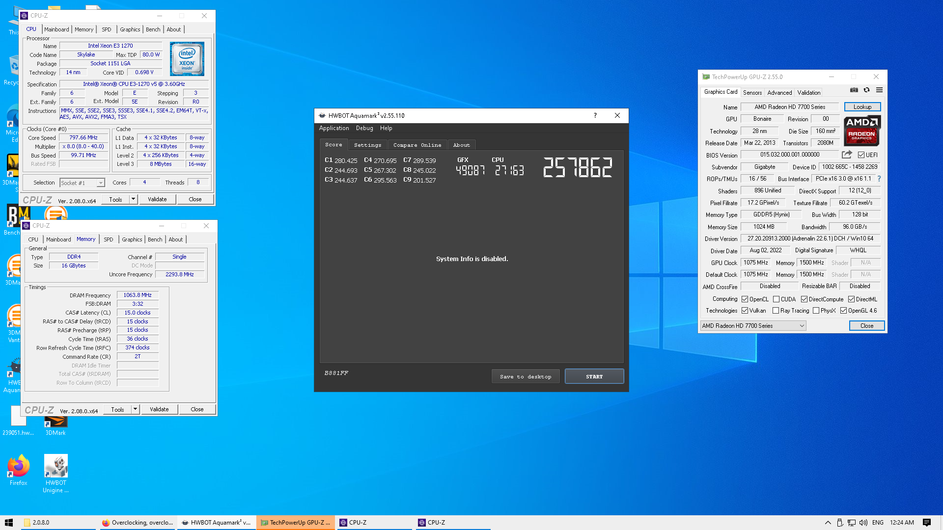Toggle the OpenCL checkbox
Viewport: 943px width, 530px height.
point(745,299)
